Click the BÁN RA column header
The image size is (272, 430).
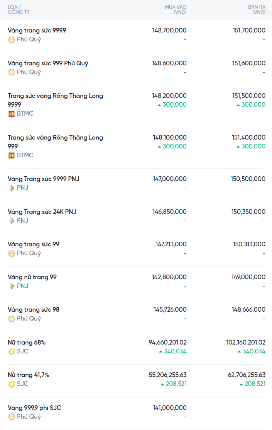point(257,10)
